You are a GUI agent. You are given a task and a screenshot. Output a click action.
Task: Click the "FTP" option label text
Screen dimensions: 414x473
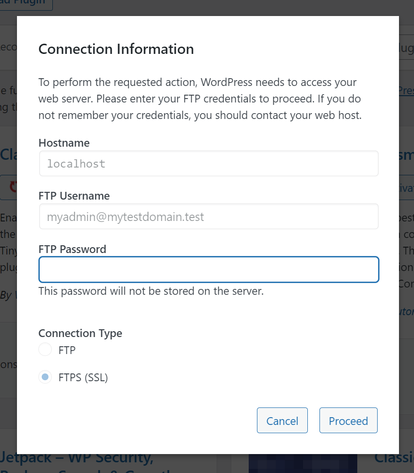(x=67, y=350)
